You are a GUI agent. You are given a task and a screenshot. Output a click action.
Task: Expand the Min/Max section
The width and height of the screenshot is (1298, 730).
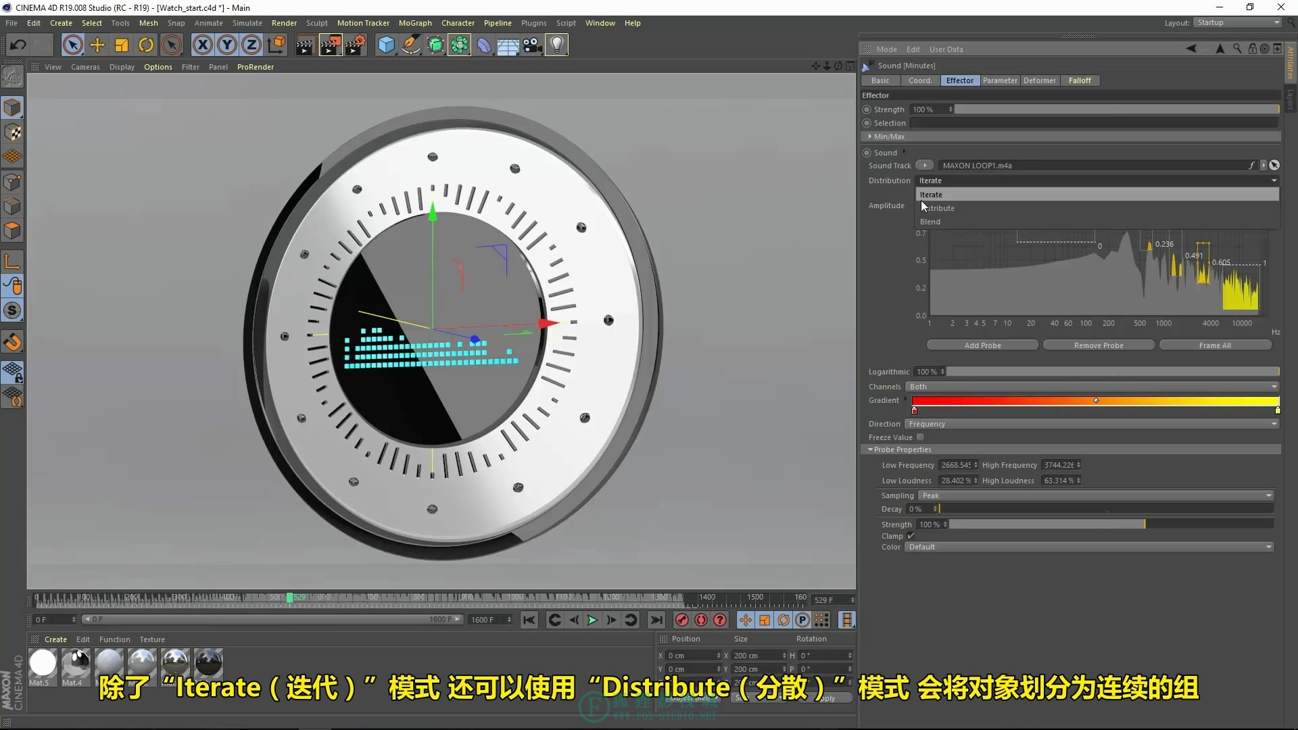870,137
